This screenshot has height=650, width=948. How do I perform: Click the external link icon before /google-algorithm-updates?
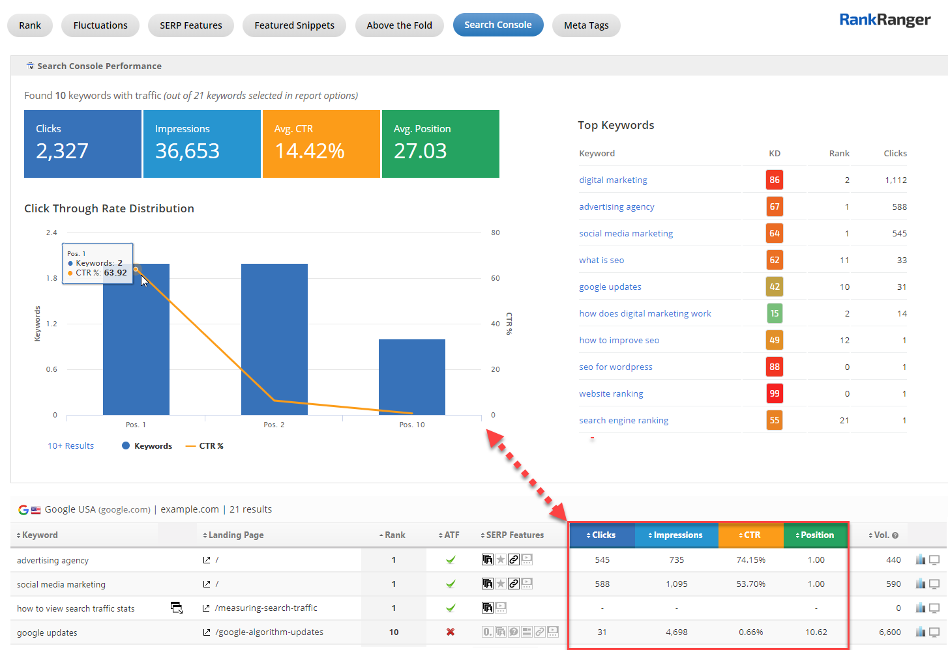point(207,632)
